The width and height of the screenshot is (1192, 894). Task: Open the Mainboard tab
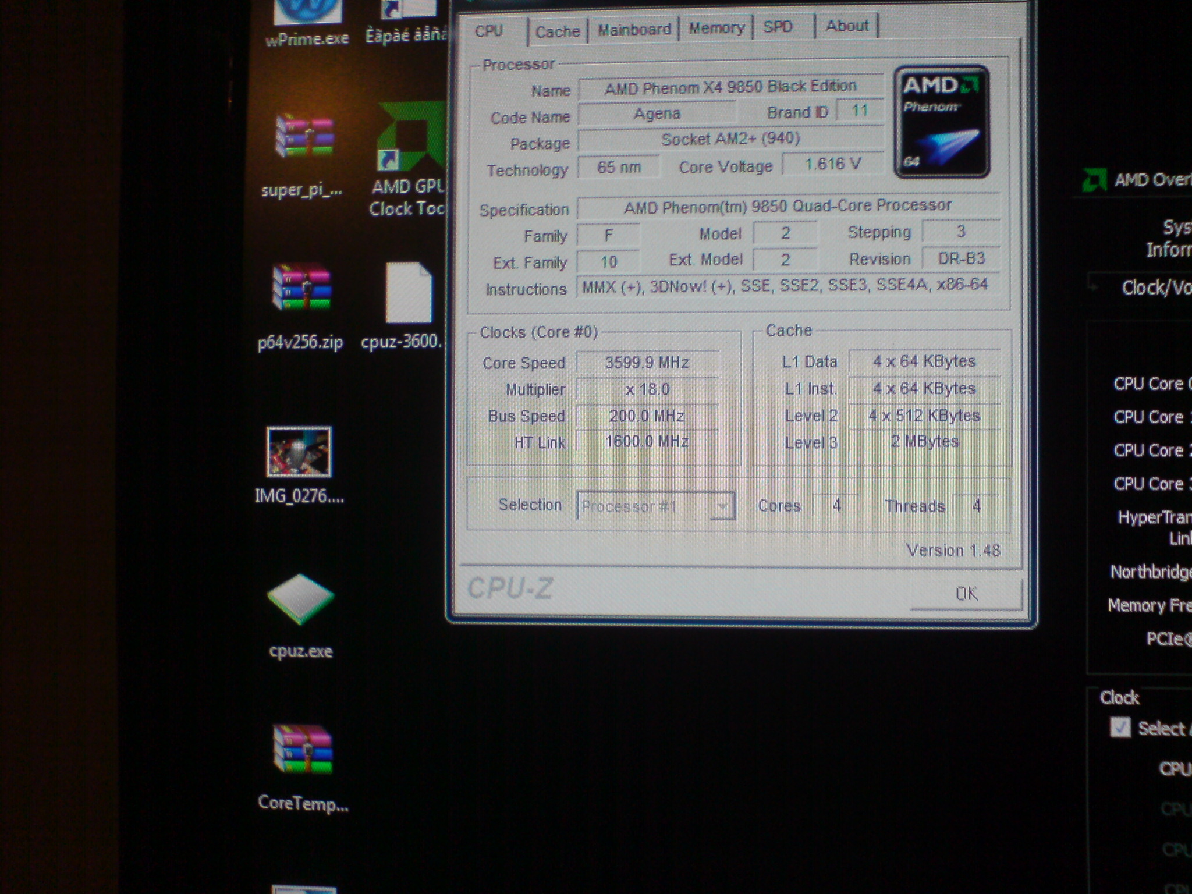tap(634, 29)
